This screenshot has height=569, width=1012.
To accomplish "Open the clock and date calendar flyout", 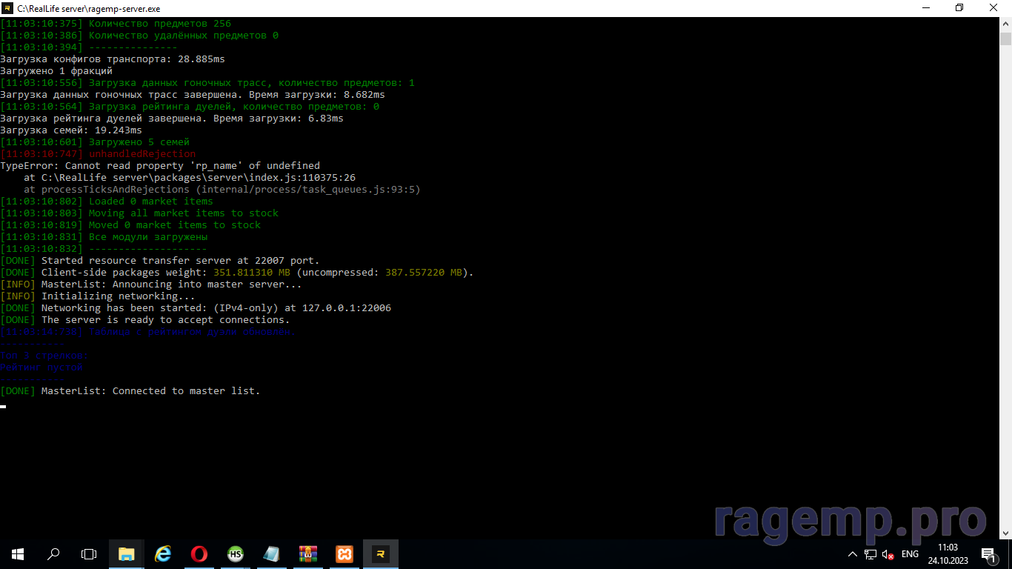I will pyautogui.click(x=948, y=553).
